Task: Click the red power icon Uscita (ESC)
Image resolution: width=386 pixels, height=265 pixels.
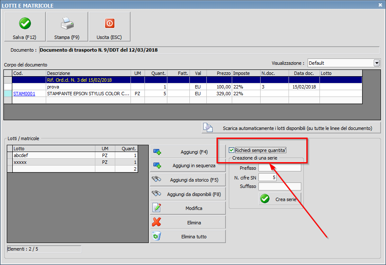Action: tap(110, 23)
